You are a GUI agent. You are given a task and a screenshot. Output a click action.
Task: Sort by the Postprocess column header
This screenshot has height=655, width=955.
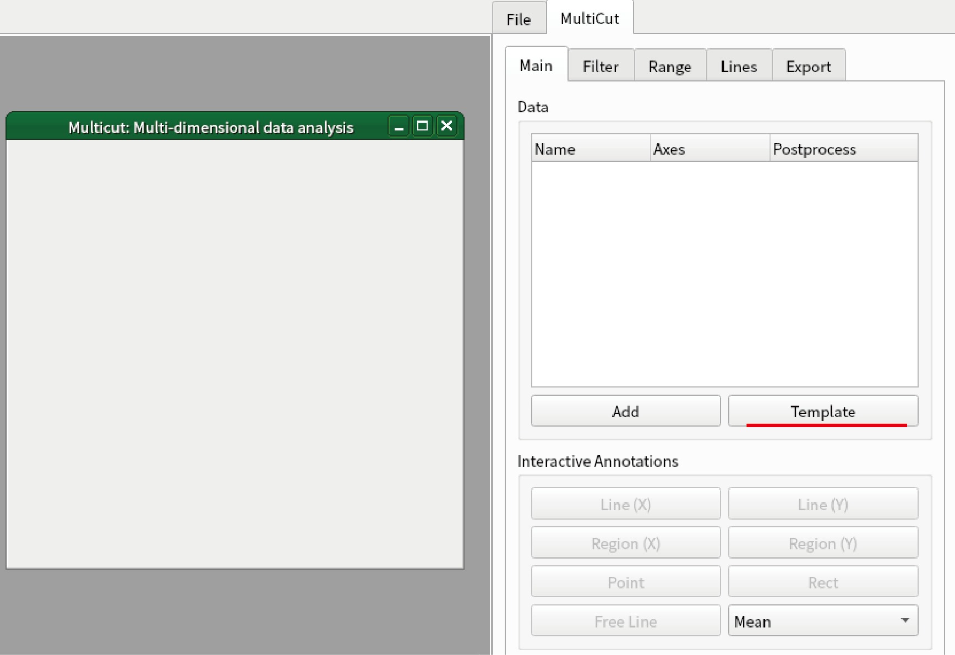click(x=844, y=149)
